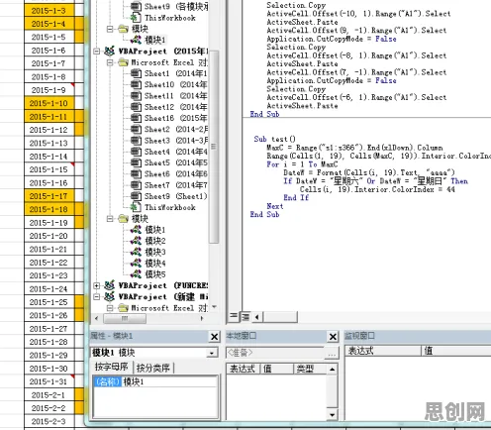Select the Sheet11 worksheet object icon
The image size is (491, 430).
(x=136, y=96)
